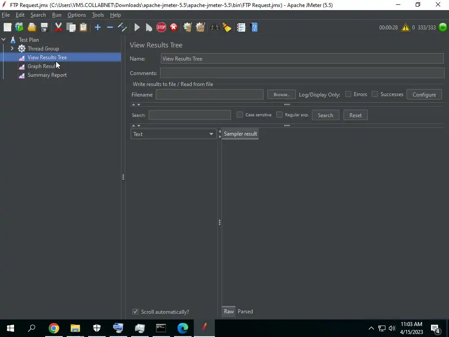Open File Explorer from the taskbar
449x337 pixels.
(x=75, y=328)
